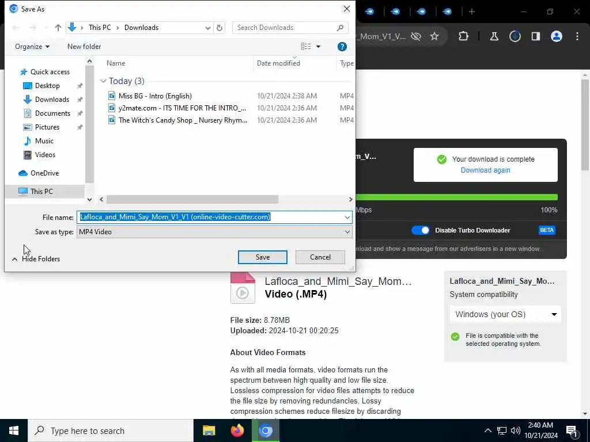
Task: Click Save button in dialog
Action: coord(263,257)
